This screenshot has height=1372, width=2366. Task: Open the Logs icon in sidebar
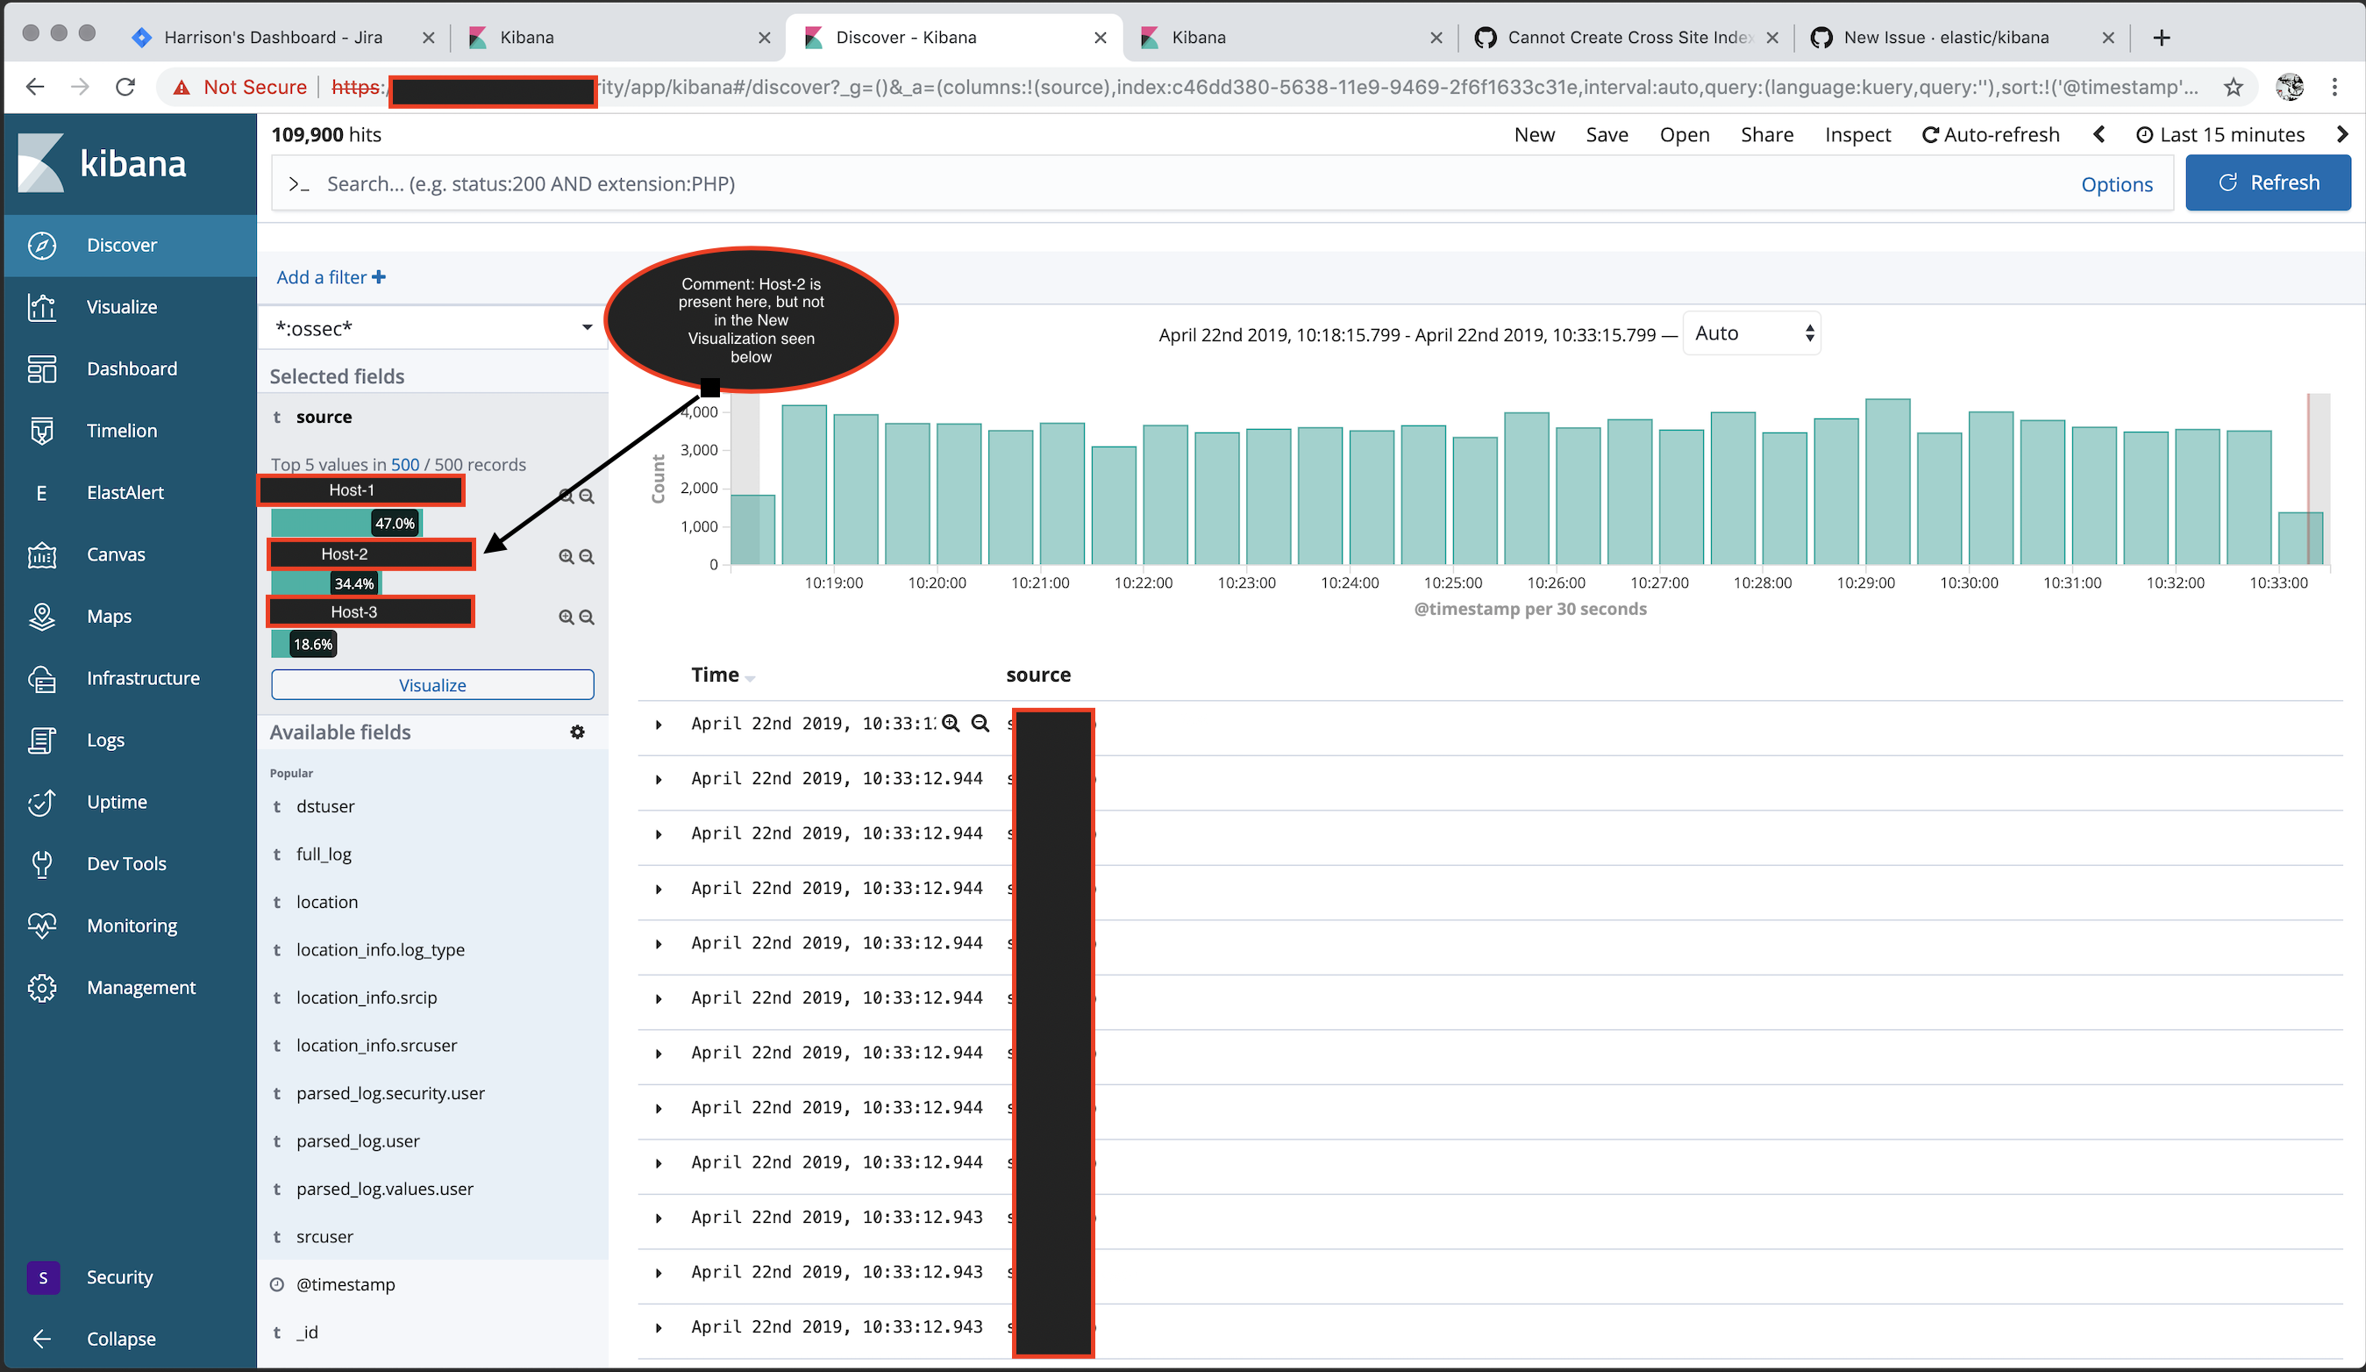point(41,741)
